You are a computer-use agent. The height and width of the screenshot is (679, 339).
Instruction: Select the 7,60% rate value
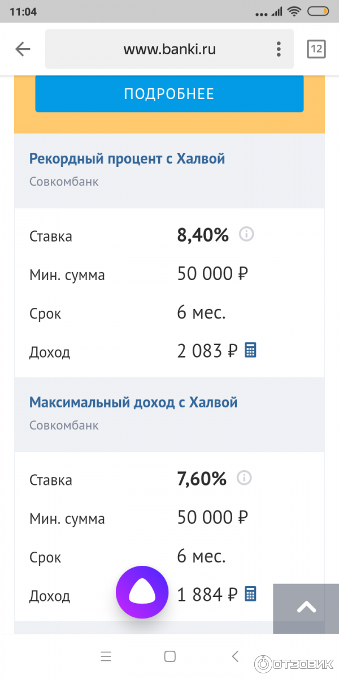click(x=202, y=479)
